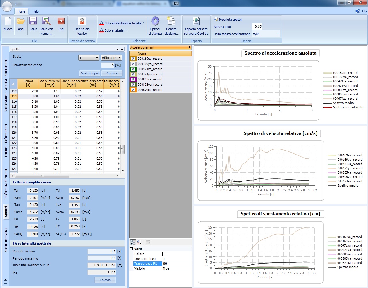Open Help via the question mark icon
Image resolution: width=368 pixels, height=288 pixels.
[358, 11]
